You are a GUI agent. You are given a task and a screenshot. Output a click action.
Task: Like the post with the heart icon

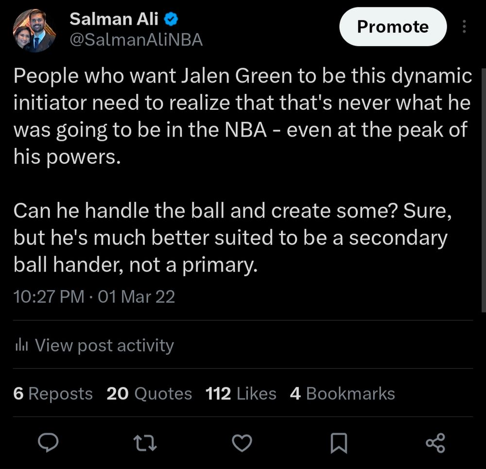click(x=242, y=442)
